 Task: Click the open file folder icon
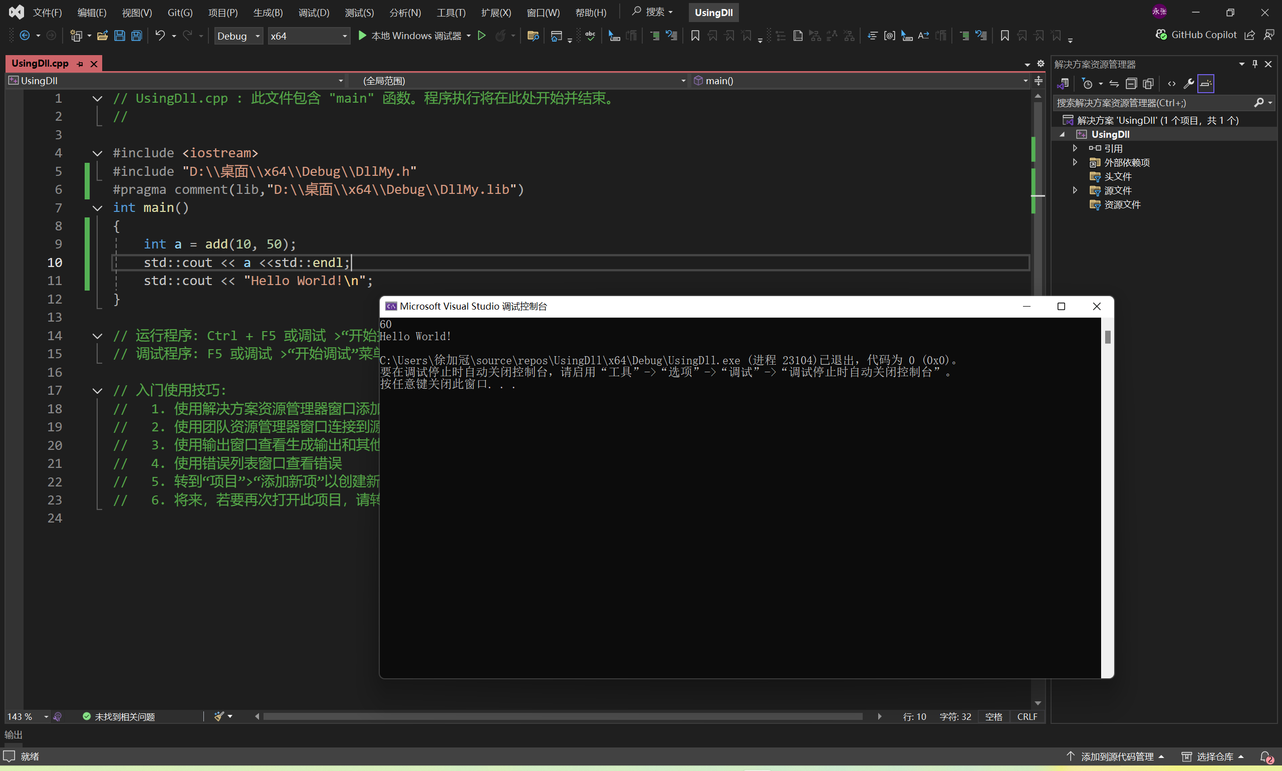(102, 36)
